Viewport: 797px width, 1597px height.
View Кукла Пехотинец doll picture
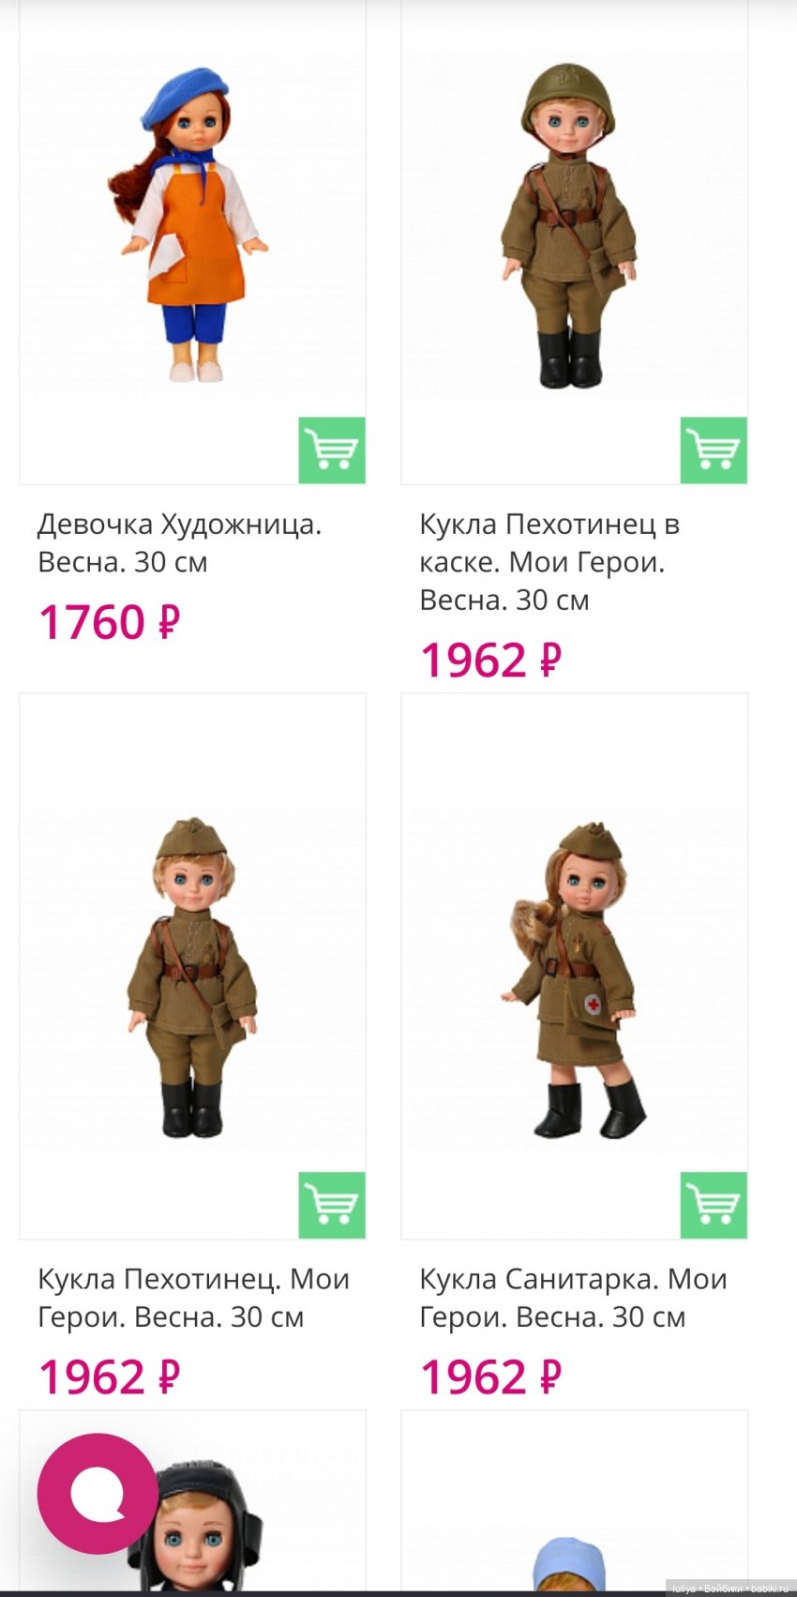(x=192, y=976)
